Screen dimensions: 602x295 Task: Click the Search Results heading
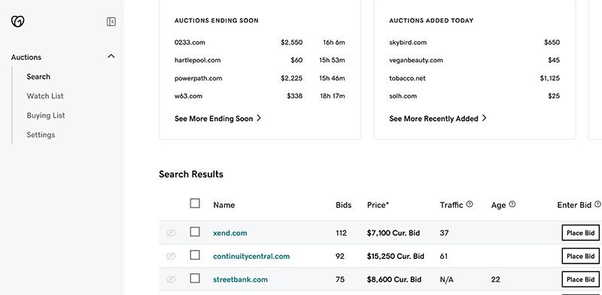[191, 174]
